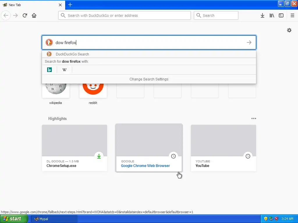
Task: Select the DuckDuckGo Search suggestion row
Action: click(149, 54)
